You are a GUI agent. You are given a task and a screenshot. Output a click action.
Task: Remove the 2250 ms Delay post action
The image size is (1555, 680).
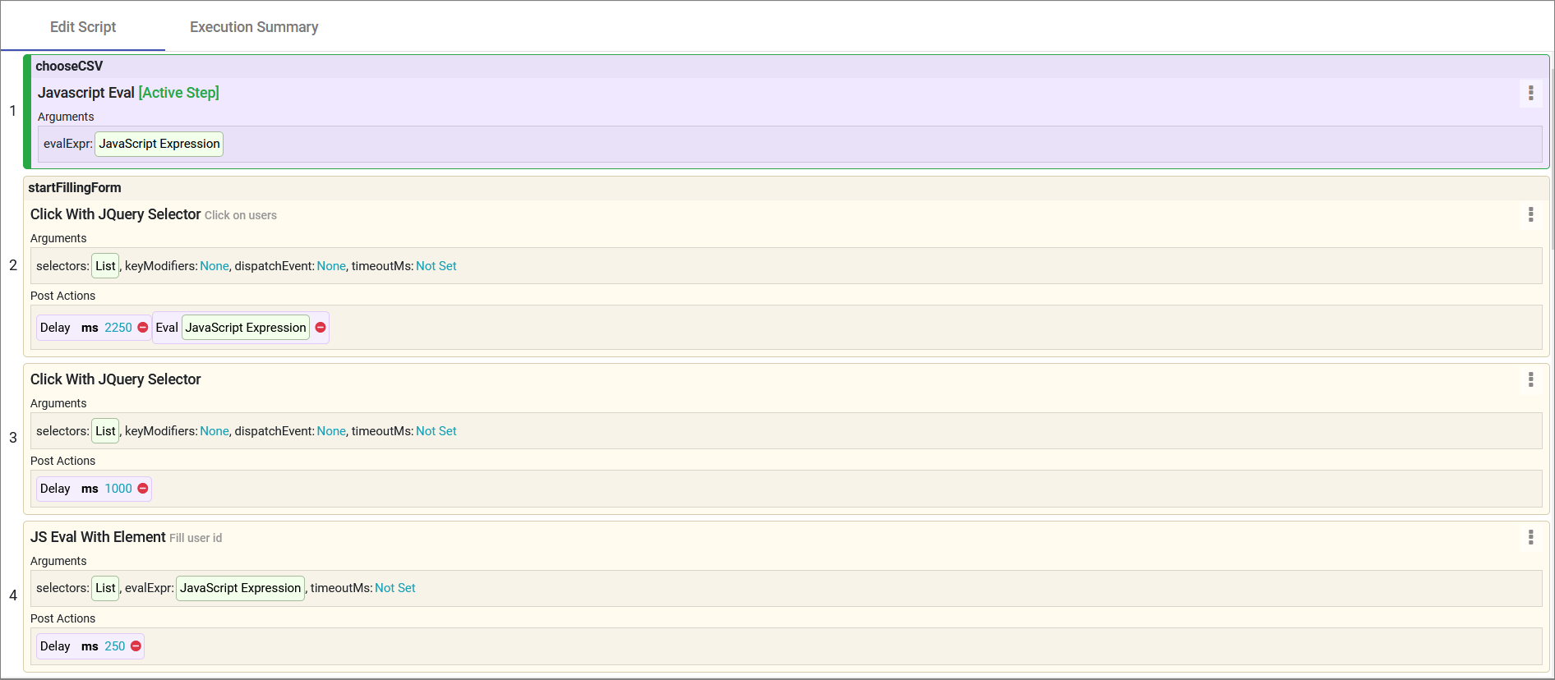click(143, 328)
